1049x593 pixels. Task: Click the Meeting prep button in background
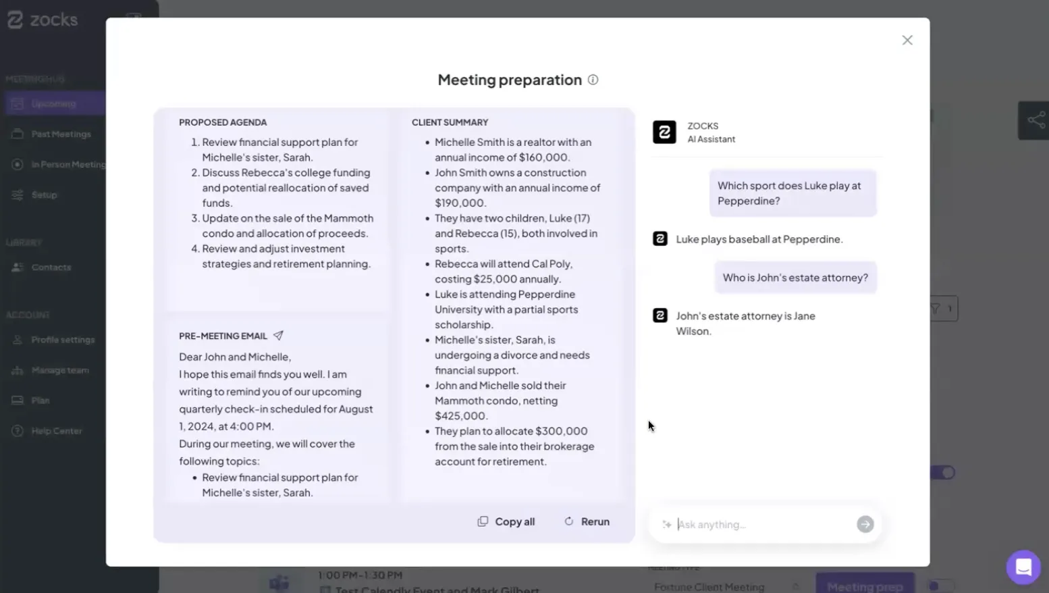pos(865,585)
